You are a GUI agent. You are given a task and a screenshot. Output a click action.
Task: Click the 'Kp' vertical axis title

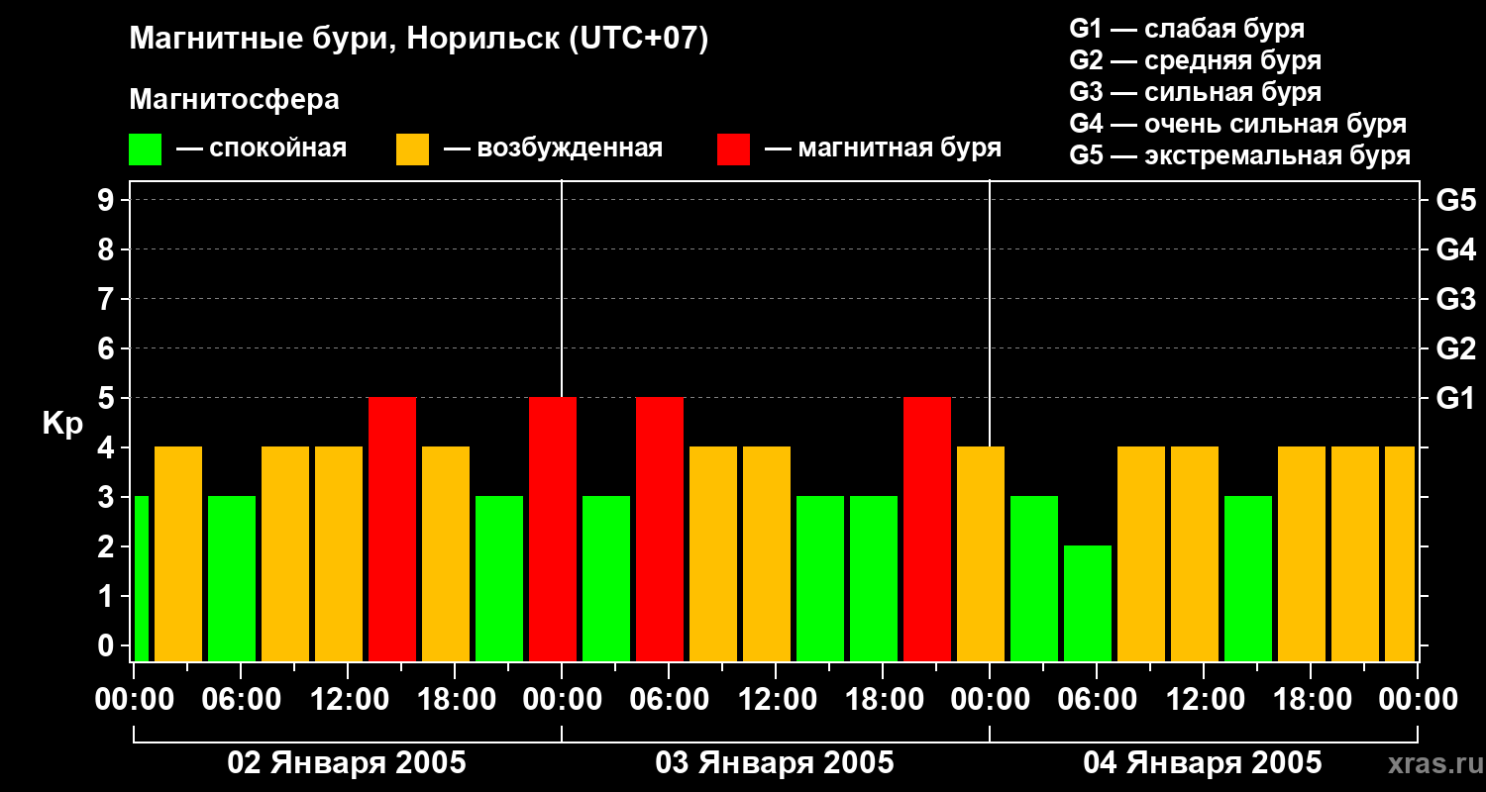click(x=62, y=424)
